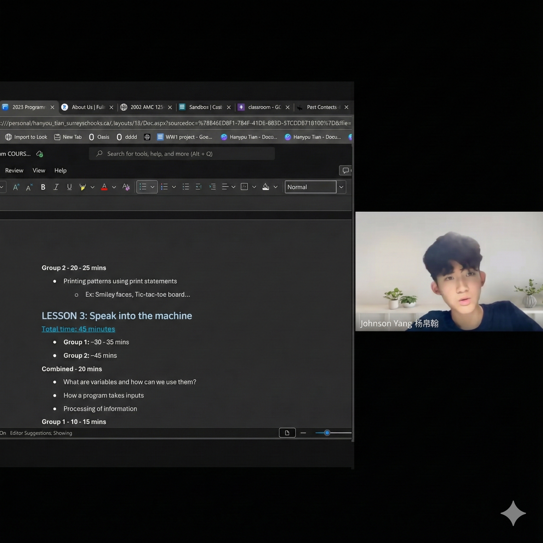The width and height of the screenshot is (543, 543).
Task: Click the decrease indent icon
Action: click(199, 187)
